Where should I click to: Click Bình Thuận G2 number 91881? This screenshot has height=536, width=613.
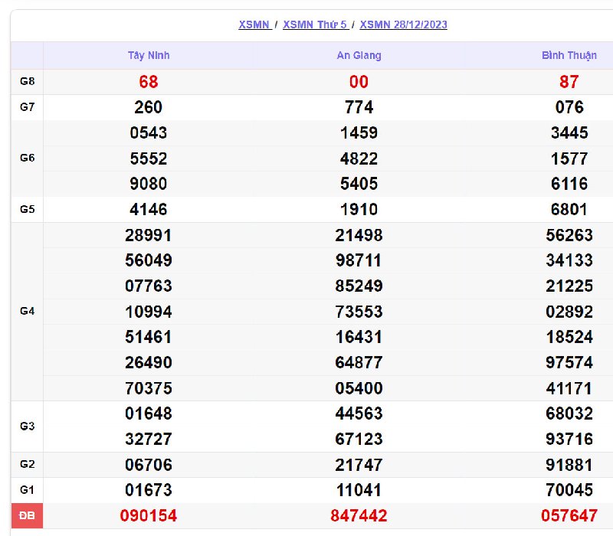pyautogui.click(x=569, y=465)
